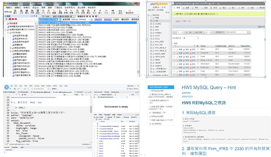271x157 pixels.
Task: Open the sort-by-key dropdown in phpMyAdmin
Action: (191, 38)
